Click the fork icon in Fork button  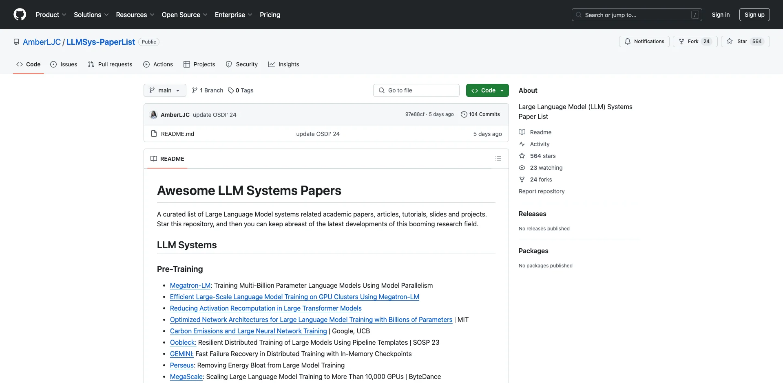pos(681,42)
